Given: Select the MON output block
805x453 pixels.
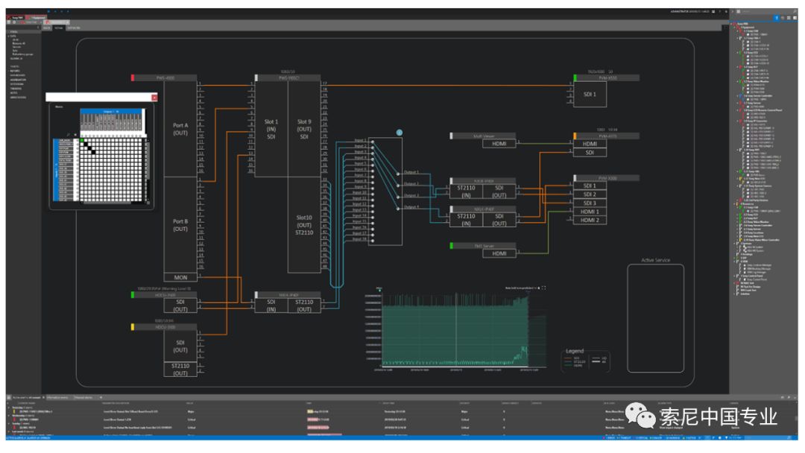Looking at the screenshot, I should [180, 277].
